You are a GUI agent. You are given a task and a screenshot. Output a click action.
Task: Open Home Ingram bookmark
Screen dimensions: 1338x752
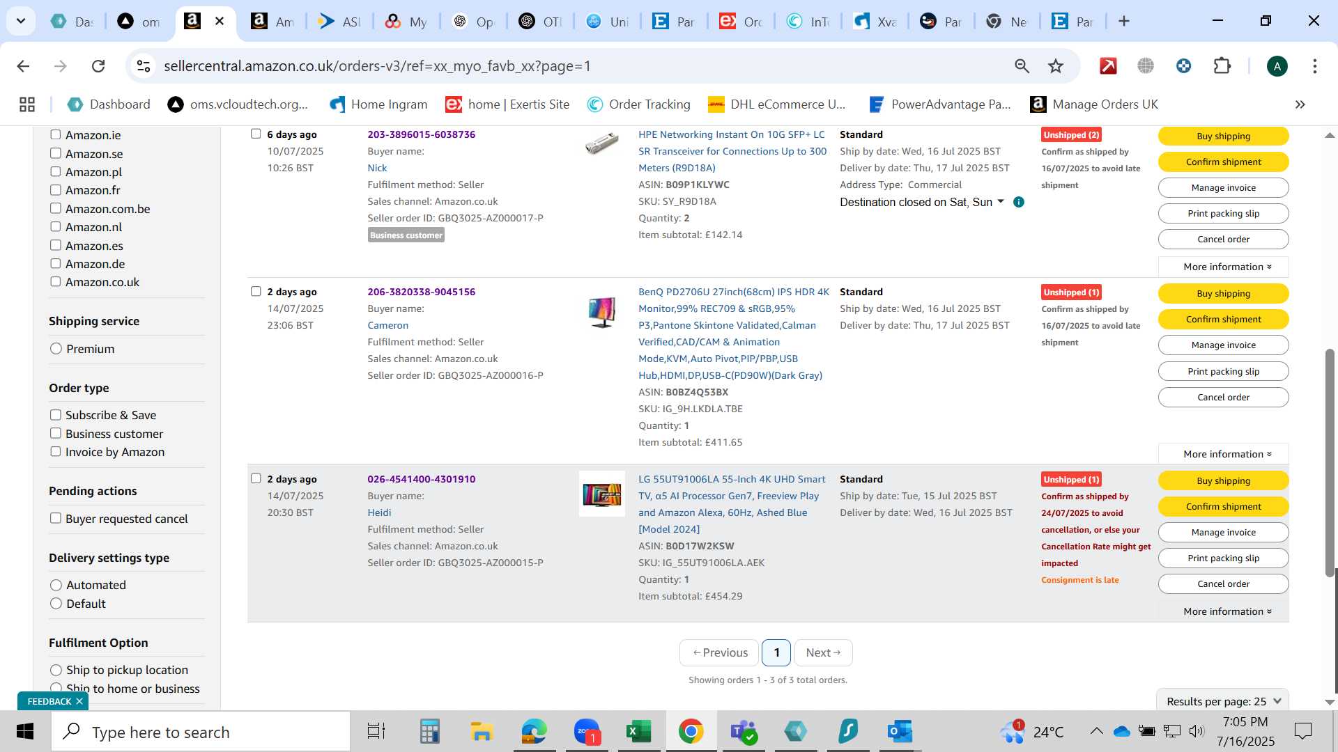coord(378,104)
